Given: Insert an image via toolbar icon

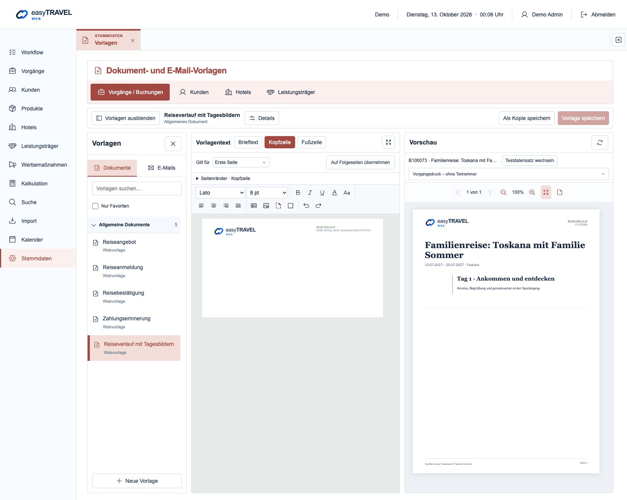Looking at the screenshot, I should point(266,206).
